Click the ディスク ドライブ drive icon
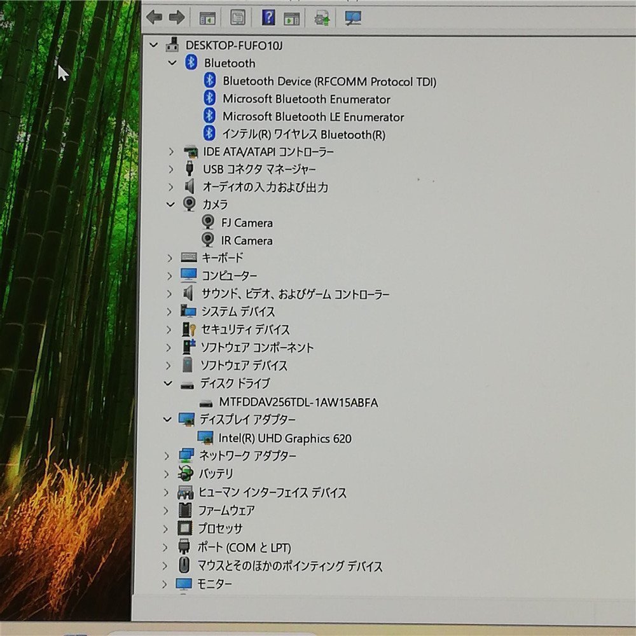The width and height of the screenshot is (636, 636). (x=187, y=385)
